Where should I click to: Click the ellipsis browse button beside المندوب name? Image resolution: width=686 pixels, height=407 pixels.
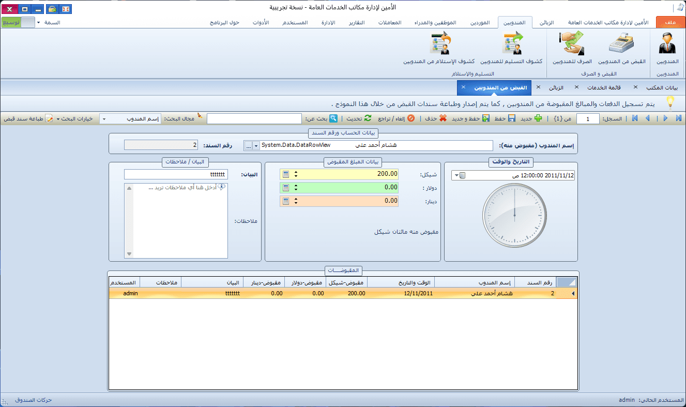pos(248,146)
